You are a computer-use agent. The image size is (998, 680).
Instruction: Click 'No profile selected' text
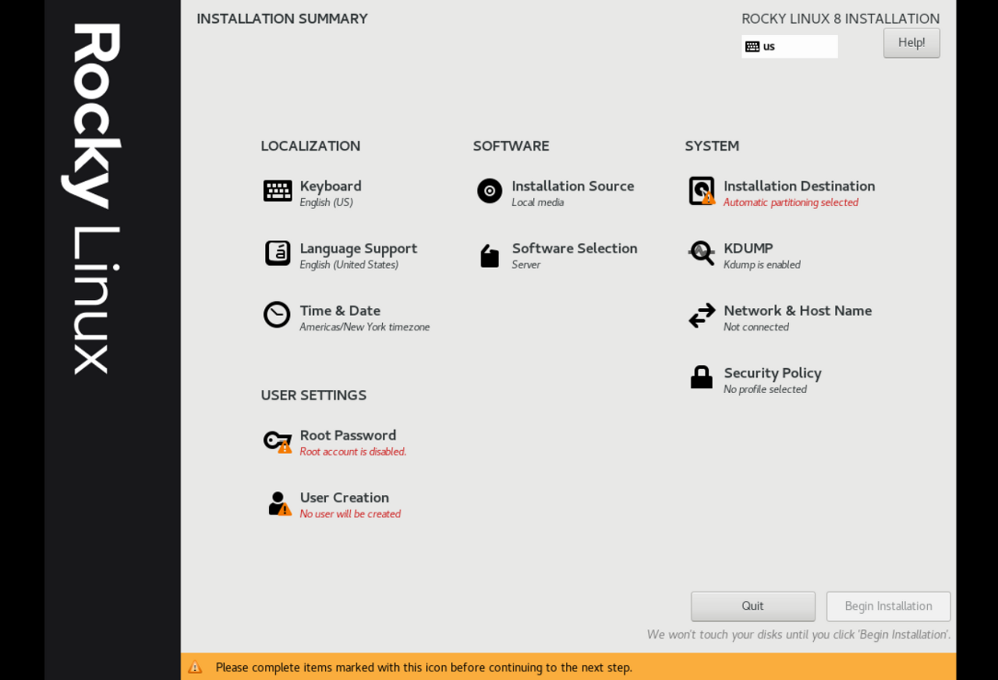coord(765,389)
